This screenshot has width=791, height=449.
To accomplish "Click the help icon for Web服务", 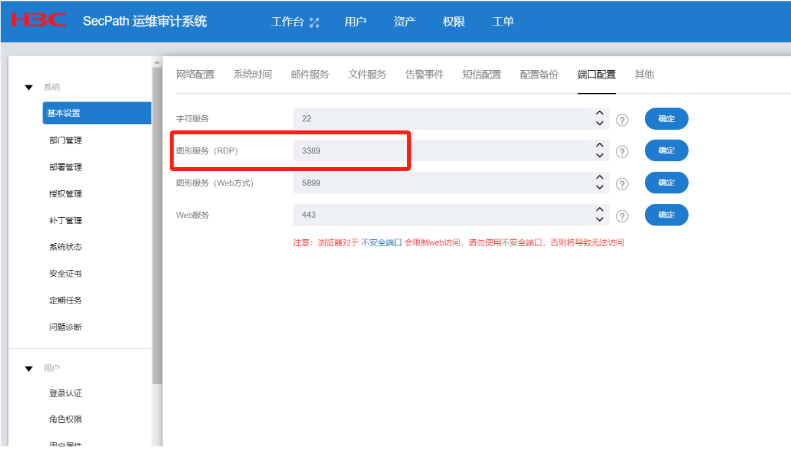I will click(x=623, y=216).
